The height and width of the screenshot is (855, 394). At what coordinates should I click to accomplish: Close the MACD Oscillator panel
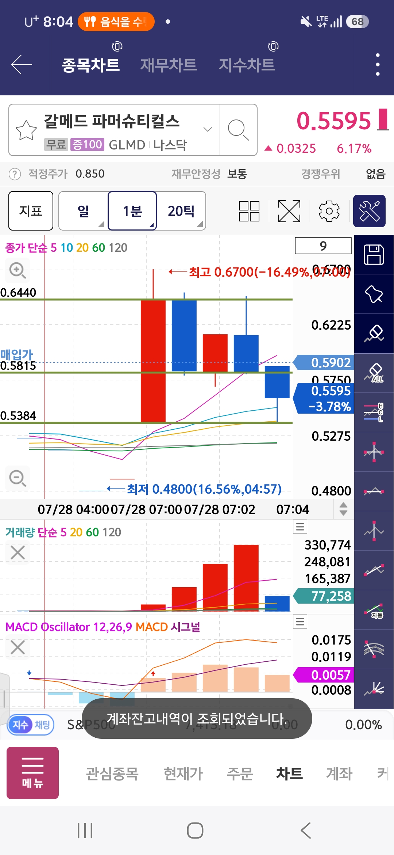pos(18,647)
